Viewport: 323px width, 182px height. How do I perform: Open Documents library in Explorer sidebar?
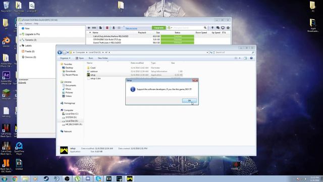click(x=71, y=85)
